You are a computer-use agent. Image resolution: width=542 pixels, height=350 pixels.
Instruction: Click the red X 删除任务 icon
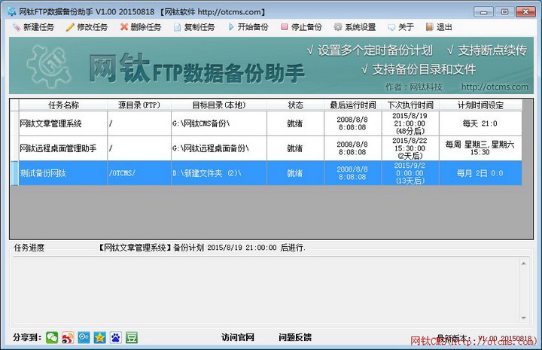click(123, 27)
